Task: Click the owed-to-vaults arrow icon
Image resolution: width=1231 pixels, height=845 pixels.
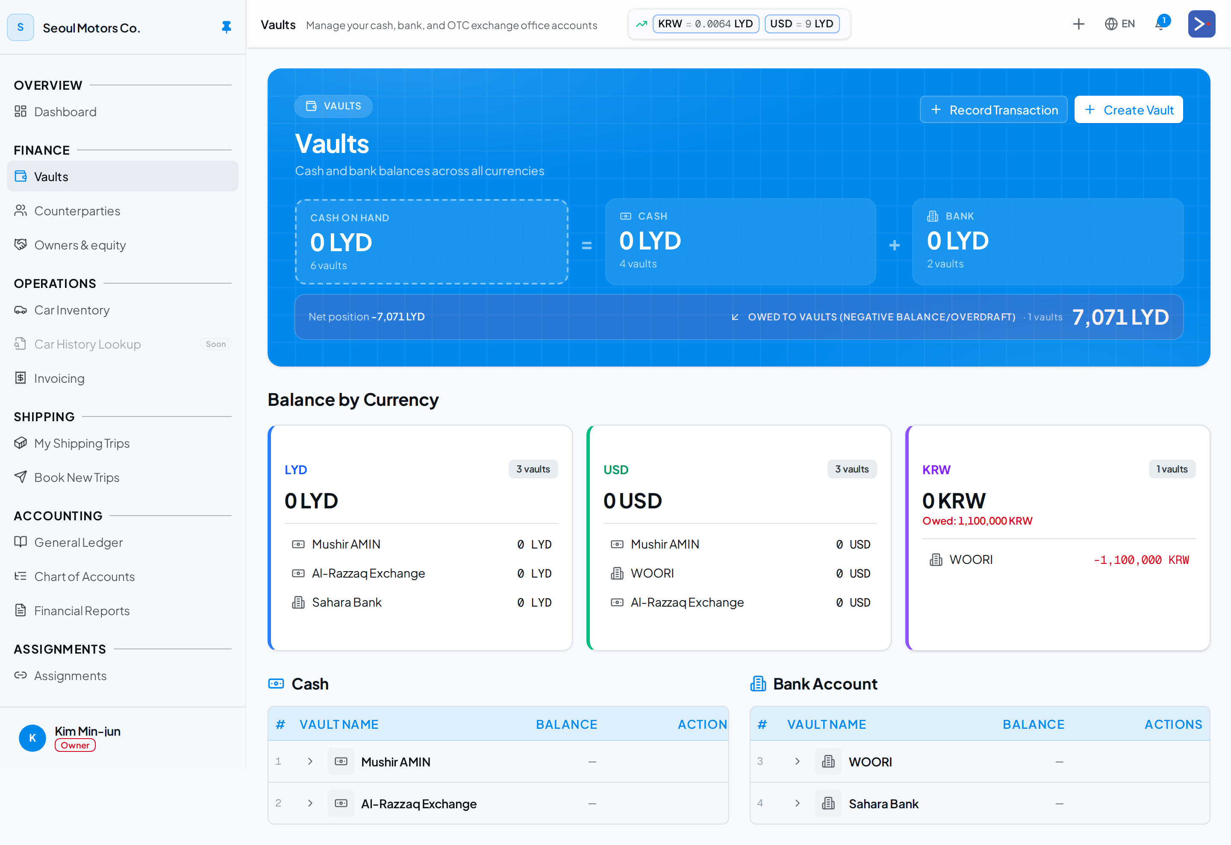Action: point(735,317)
